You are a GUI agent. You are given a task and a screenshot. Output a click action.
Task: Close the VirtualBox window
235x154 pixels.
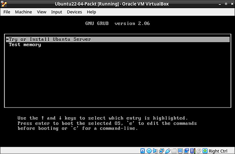tap(232, 4)
